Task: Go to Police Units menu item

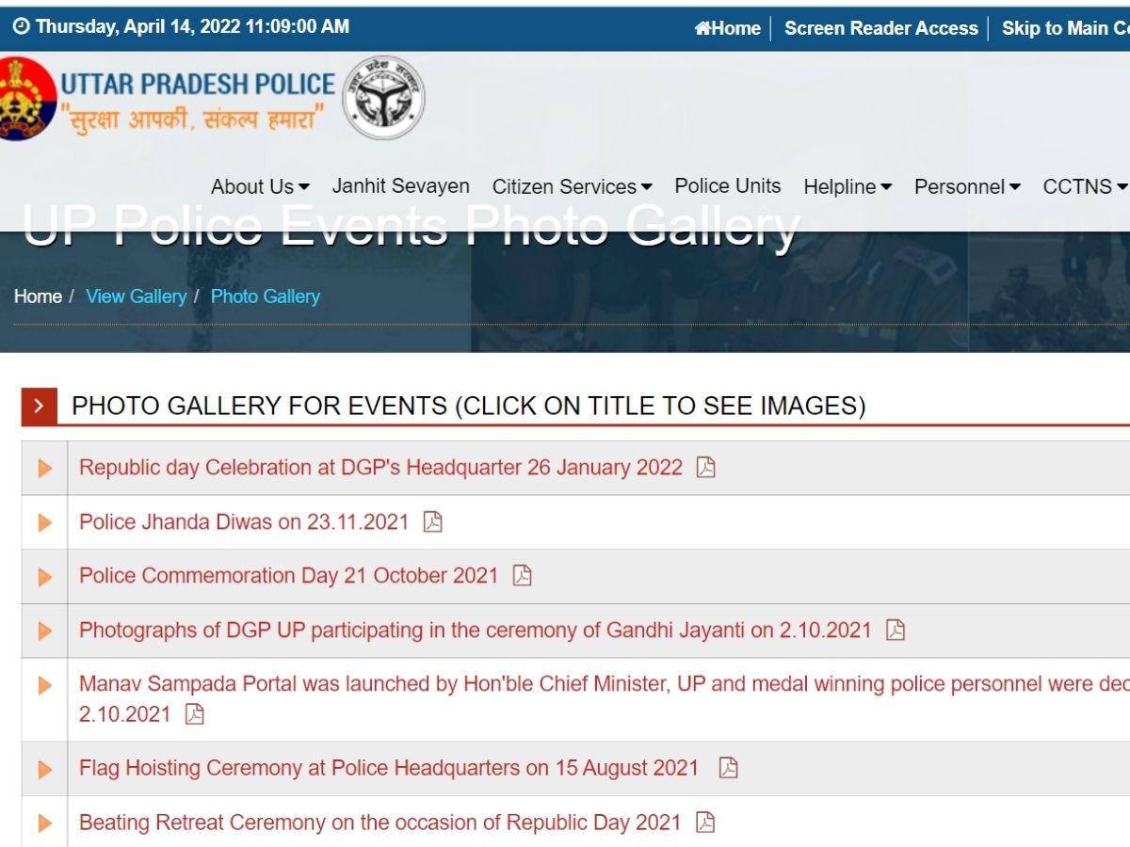Action: pos(728,185)
